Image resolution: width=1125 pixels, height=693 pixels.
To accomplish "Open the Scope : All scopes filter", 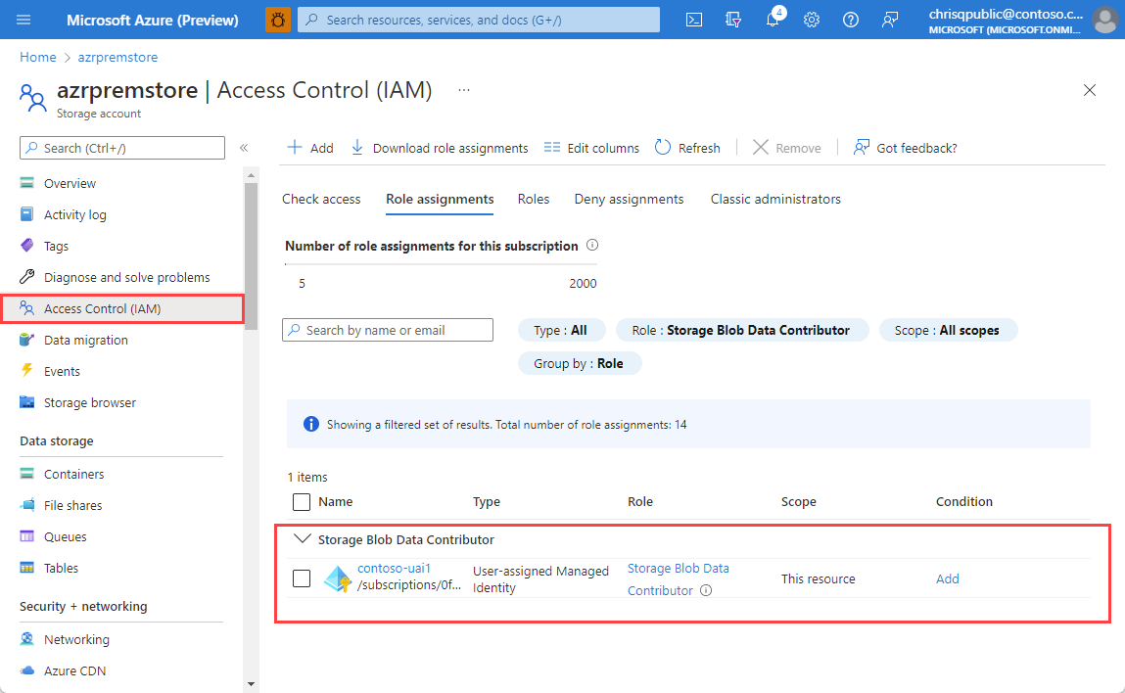I will tap(948, 330).
